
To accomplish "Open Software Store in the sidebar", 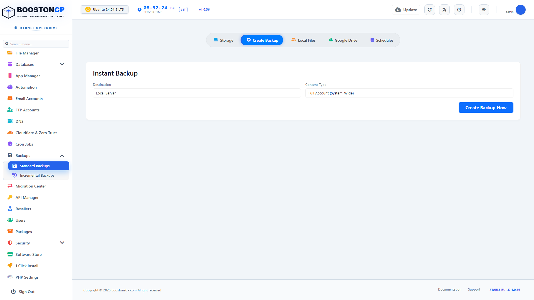I will click(28, 254).
